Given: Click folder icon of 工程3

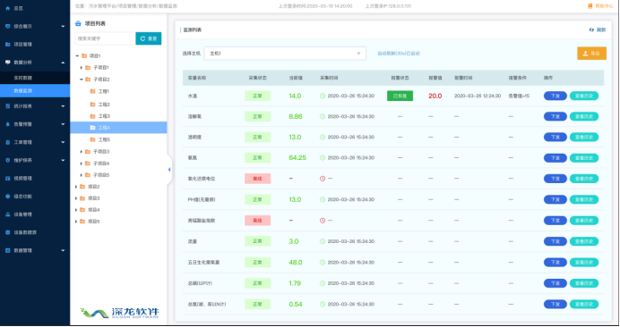Looking at the screenshot, I should click(x=92, y=116).
